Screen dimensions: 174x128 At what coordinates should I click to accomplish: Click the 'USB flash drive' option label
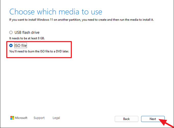tap(27, 33)
